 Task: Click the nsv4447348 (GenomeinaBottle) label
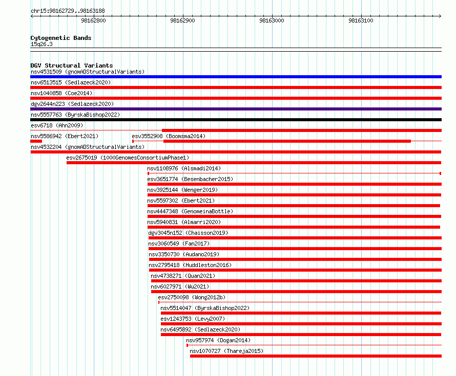pos(190,211)
